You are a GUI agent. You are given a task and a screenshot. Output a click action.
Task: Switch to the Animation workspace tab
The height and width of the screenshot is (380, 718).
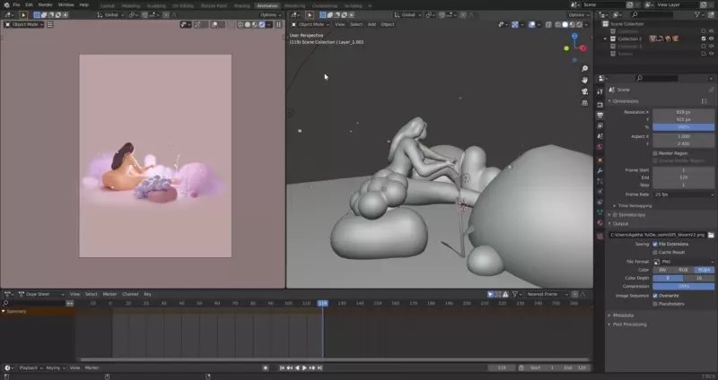267,4
